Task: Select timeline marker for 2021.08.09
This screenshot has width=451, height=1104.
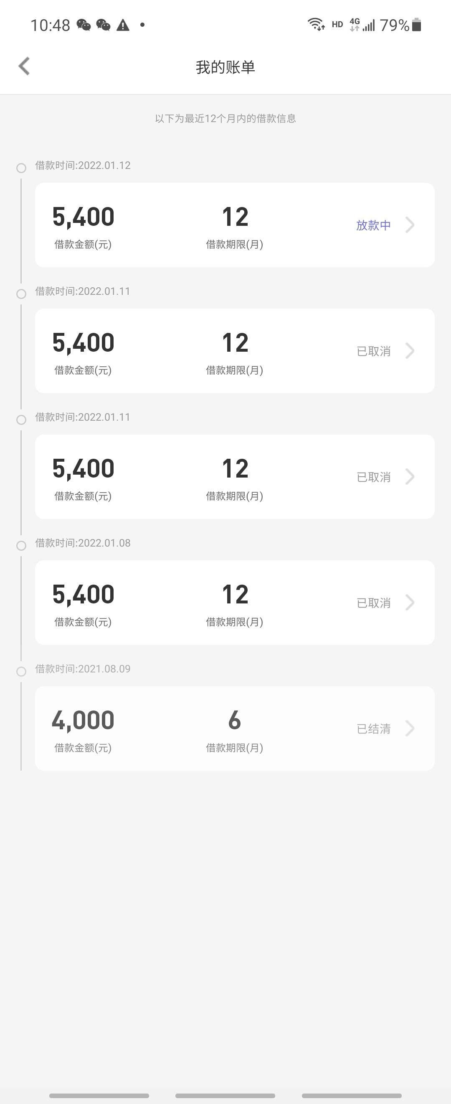Action: (21, 671)
